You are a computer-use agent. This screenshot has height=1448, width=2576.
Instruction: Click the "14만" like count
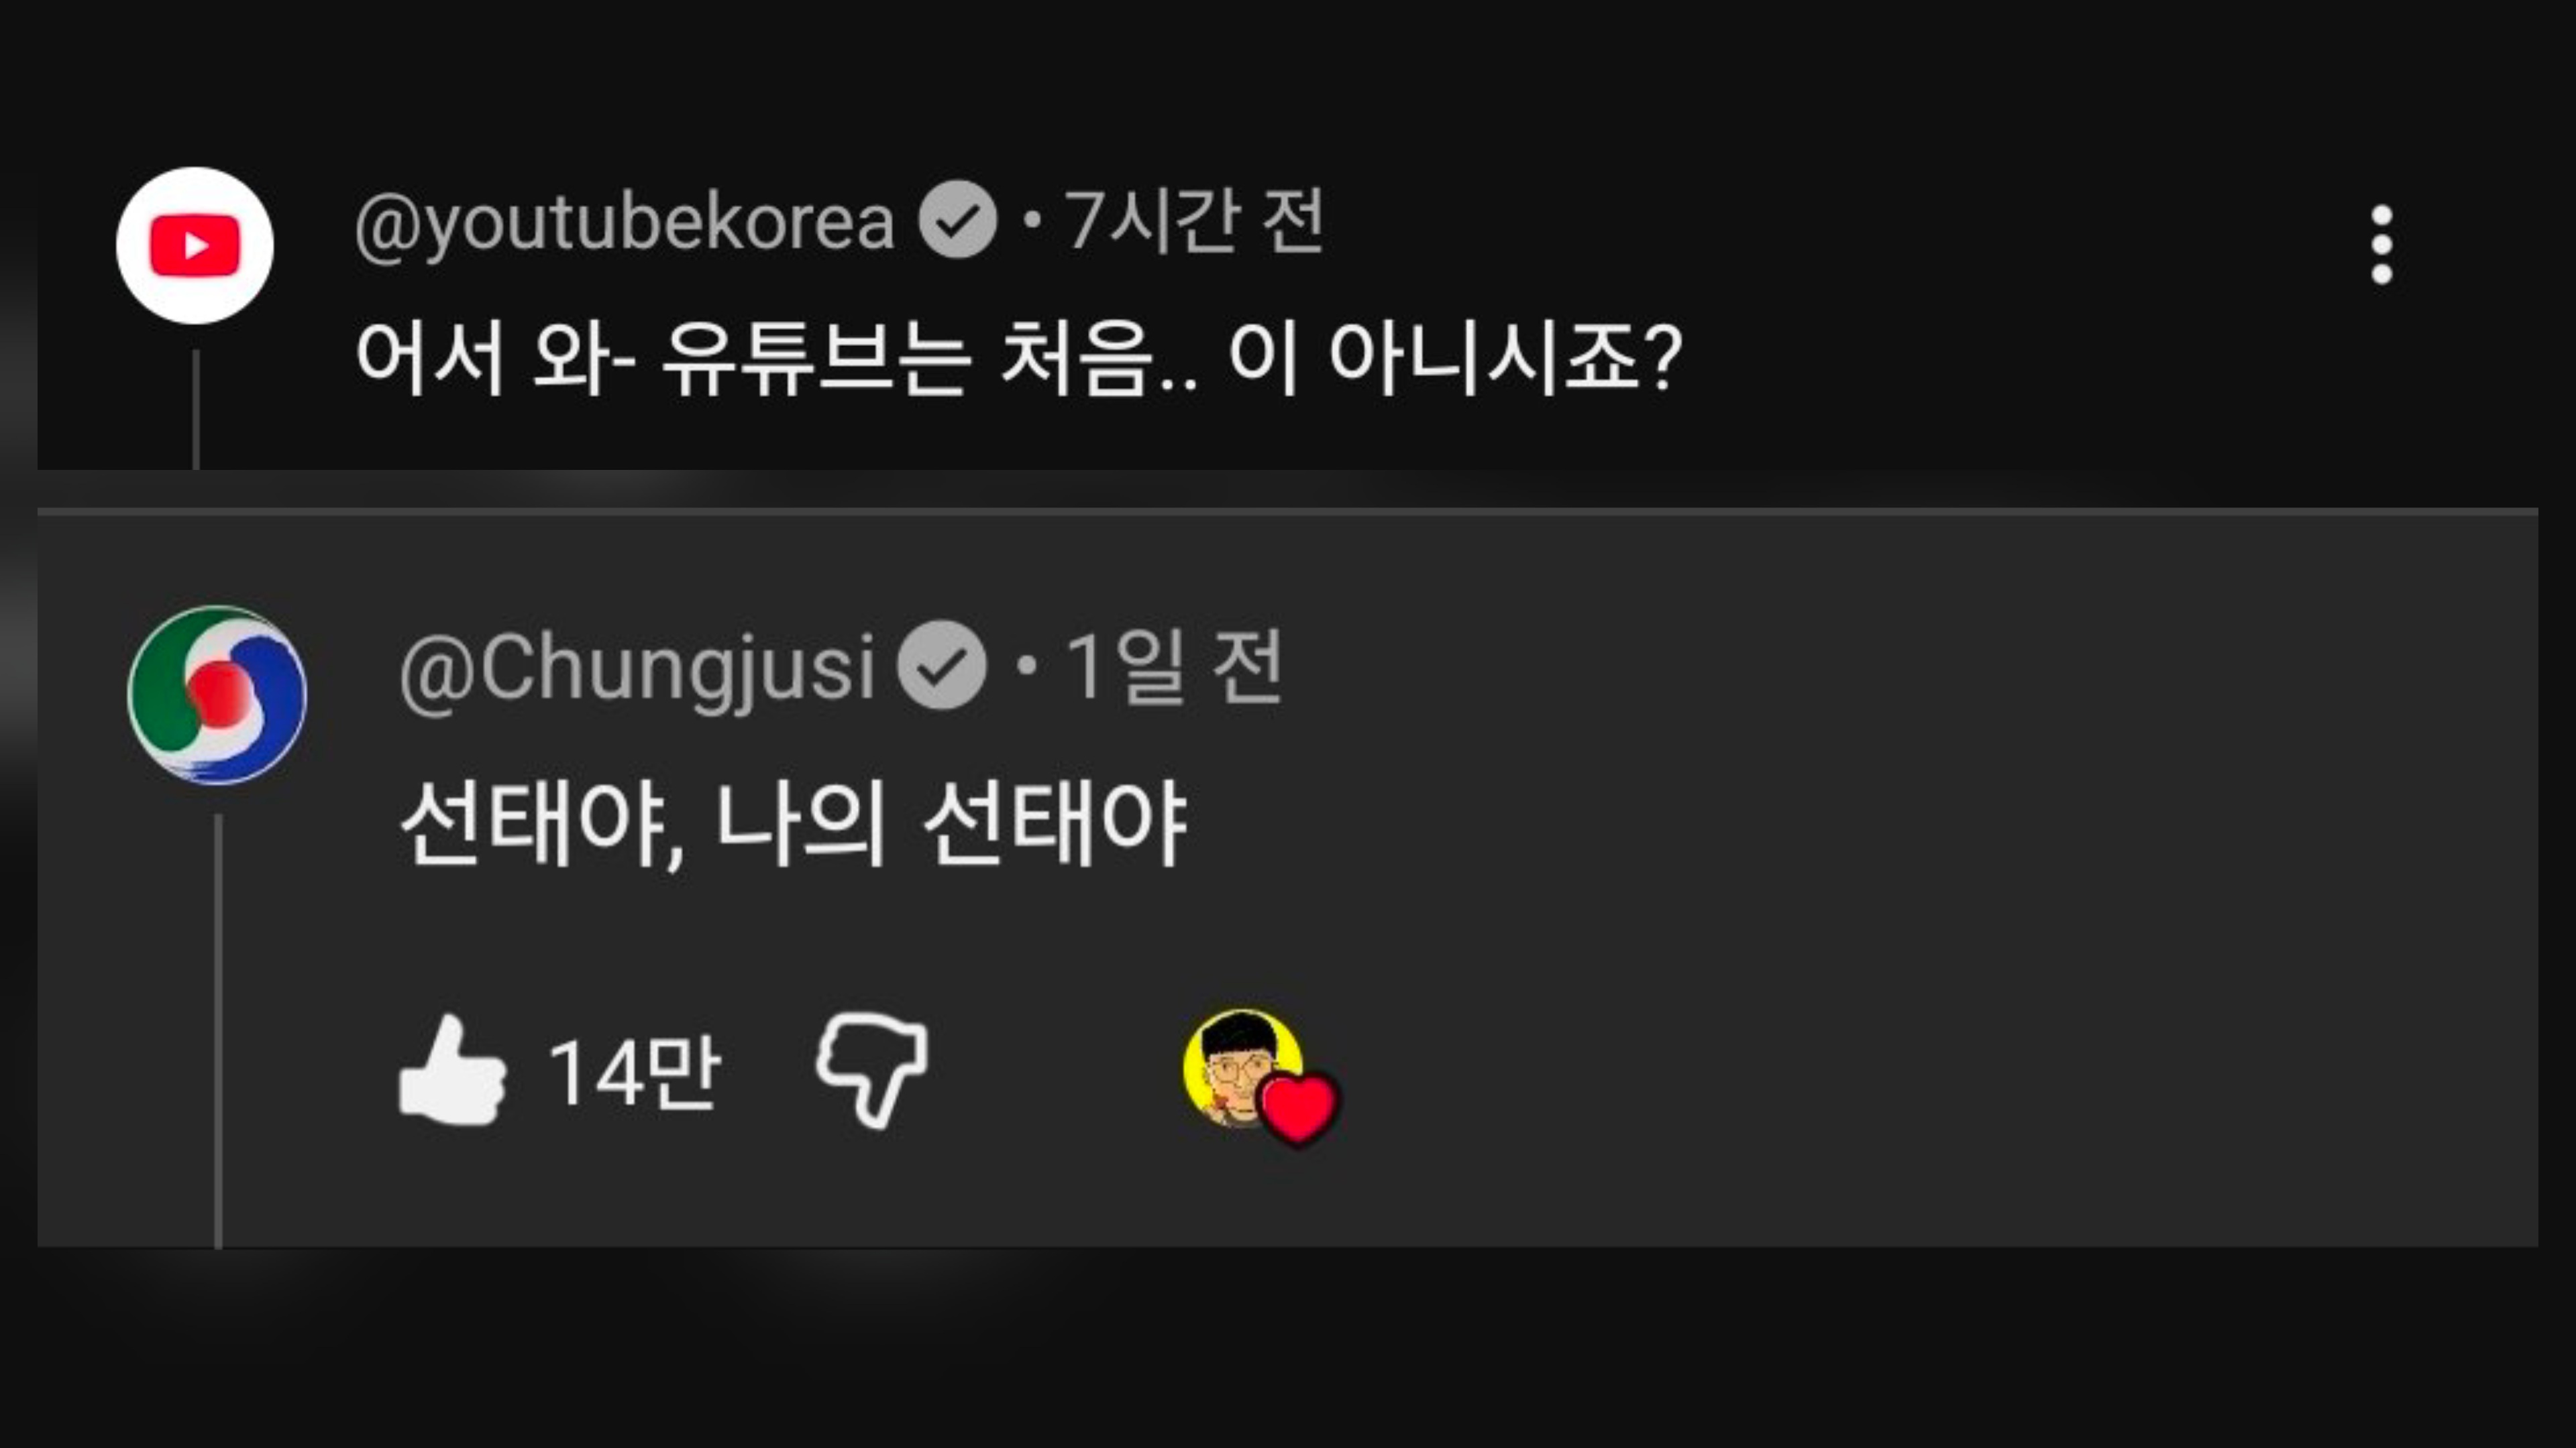(x=634, y=1073)
